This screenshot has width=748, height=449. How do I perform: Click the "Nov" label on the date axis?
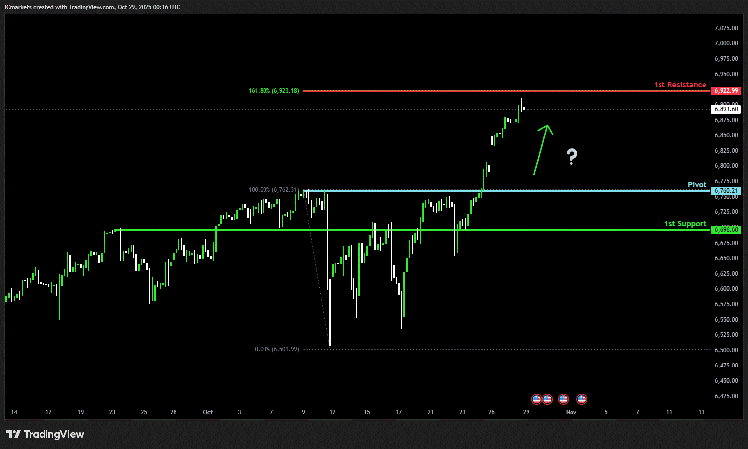pos(571,412)
